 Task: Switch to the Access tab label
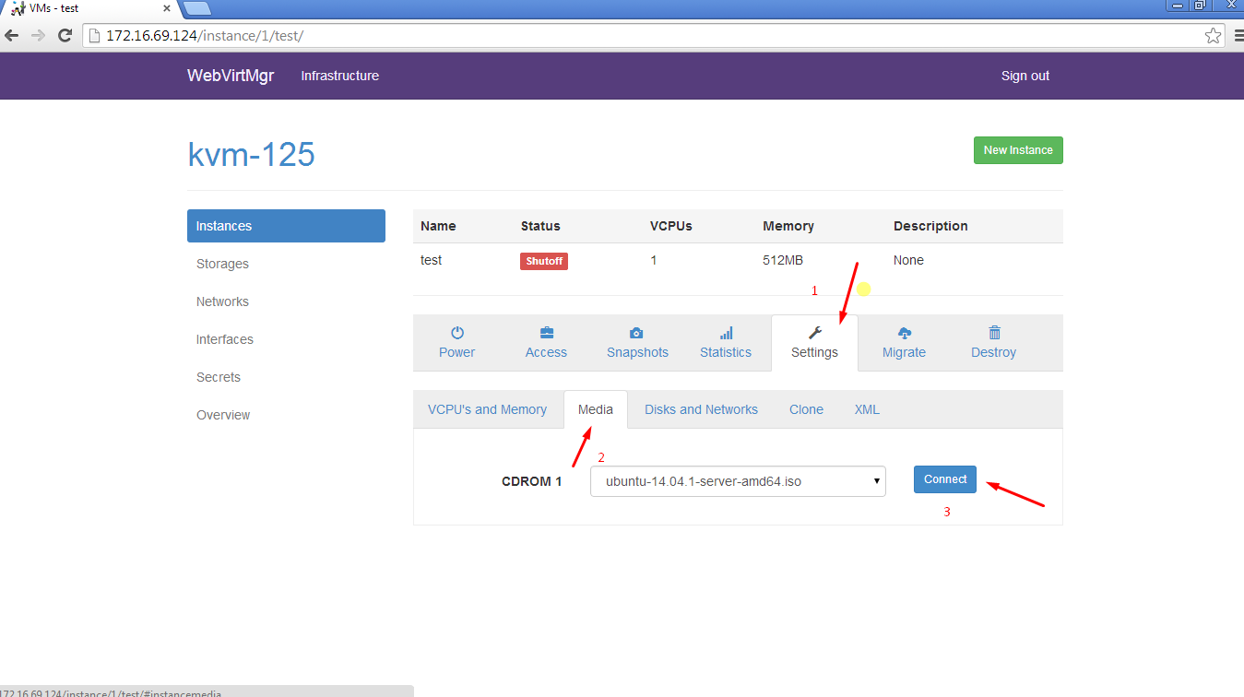[x=546, y=352]
